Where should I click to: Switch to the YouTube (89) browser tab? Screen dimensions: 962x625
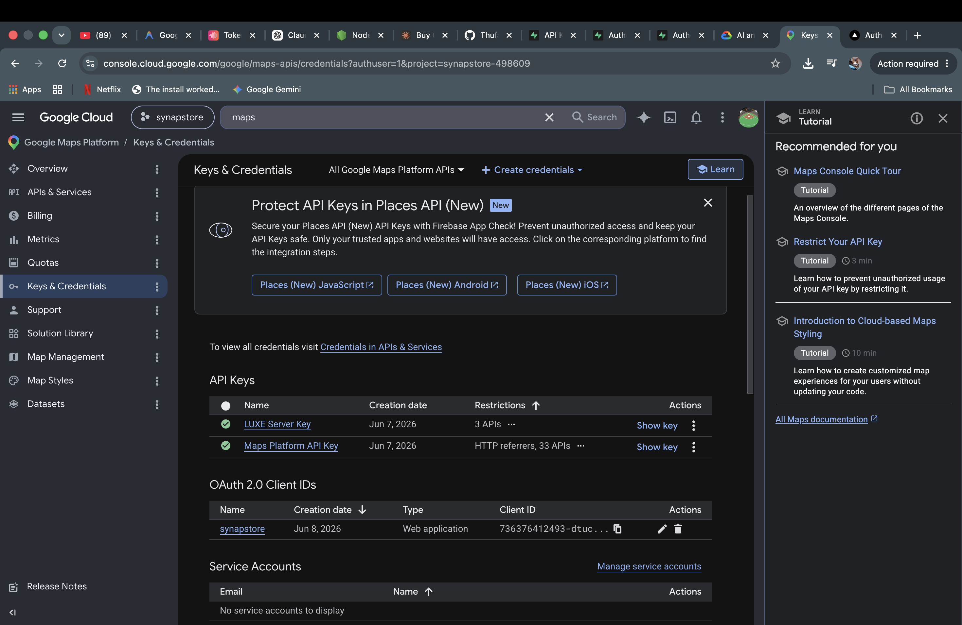tap(103, 35)
